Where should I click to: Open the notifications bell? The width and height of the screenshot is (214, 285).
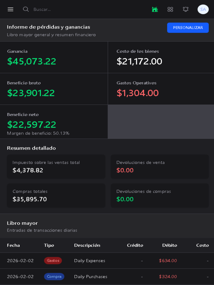coord(185,9)
